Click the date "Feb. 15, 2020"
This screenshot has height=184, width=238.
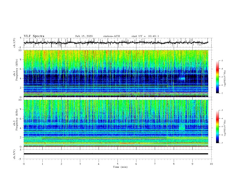[x=84, y=36]
